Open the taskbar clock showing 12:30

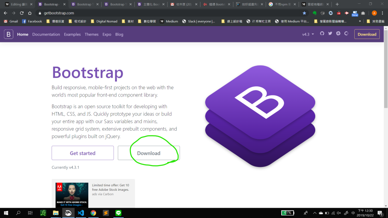click(x=365, y=213)
